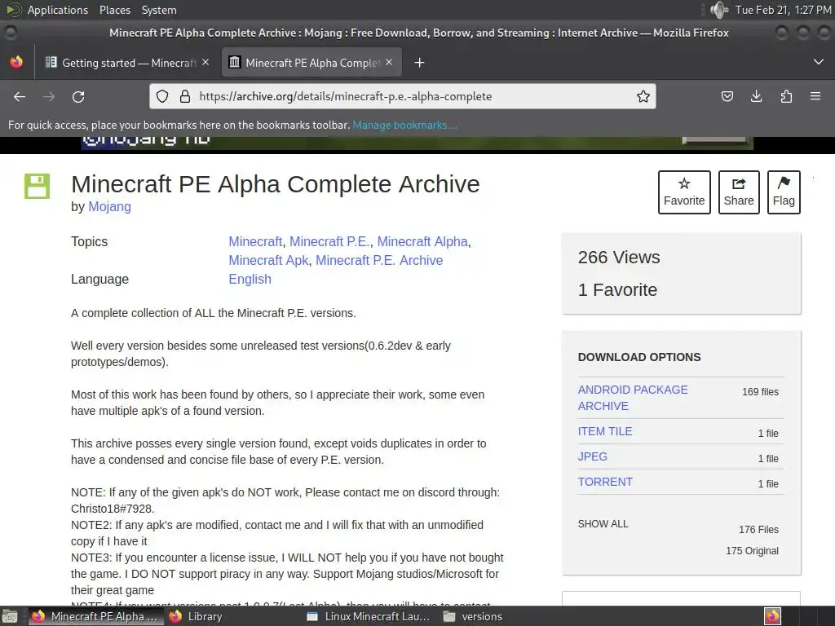Expand the 169 files list

[x=761, y=392]
